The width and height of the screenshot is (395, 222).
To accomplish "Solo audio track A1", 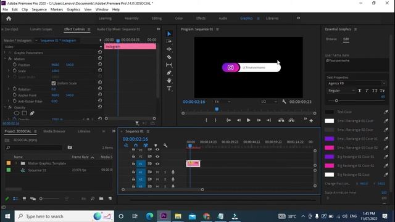I will click(x=165, y=172).
